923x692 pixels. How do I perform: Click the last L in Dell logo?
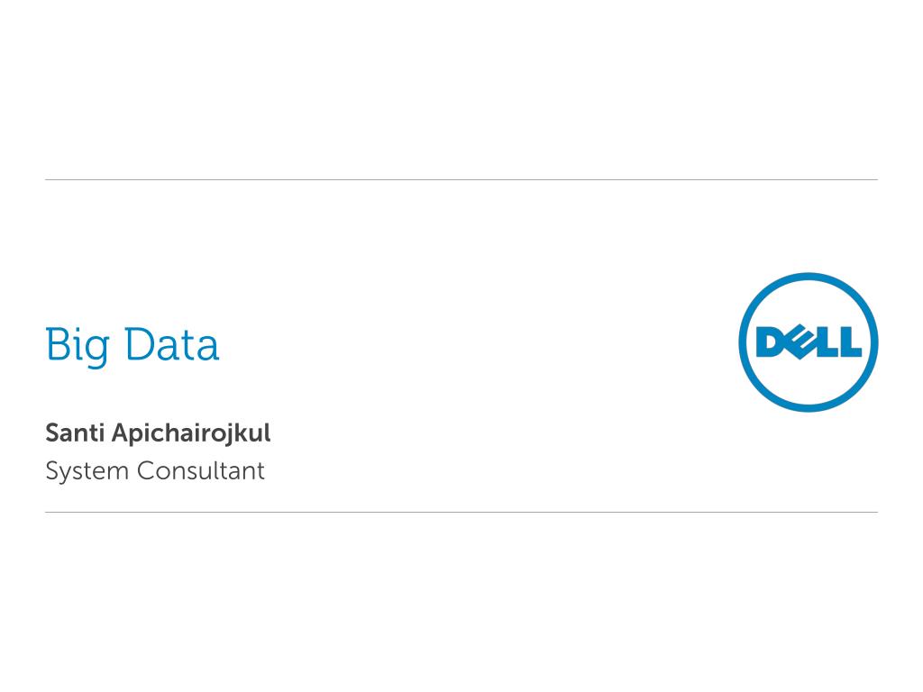849,343
